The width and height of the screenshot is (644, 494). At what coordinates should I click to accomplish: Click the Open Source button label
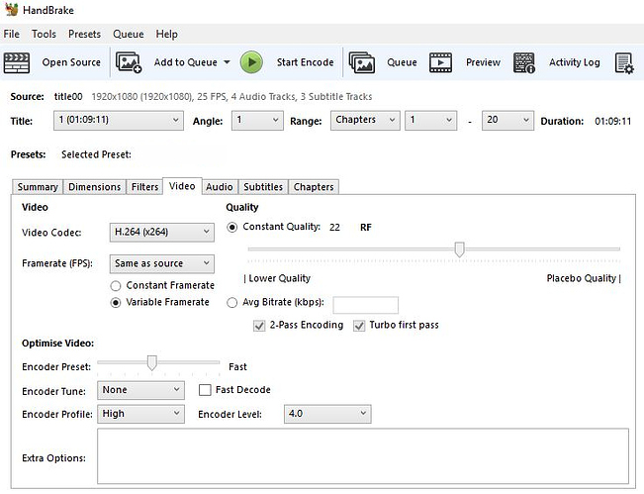pyautogui.click(x=71, y=62)
